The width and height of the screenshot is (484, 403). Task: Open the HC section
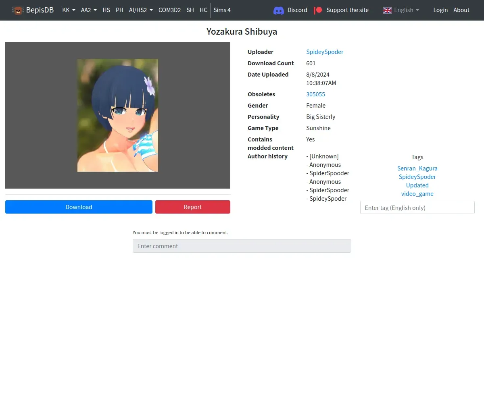[x=203, y=10]
